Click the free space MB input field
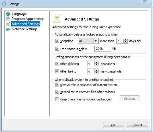Image resolution: width=153 pixels, height=132 pixels. pos(102,49)
